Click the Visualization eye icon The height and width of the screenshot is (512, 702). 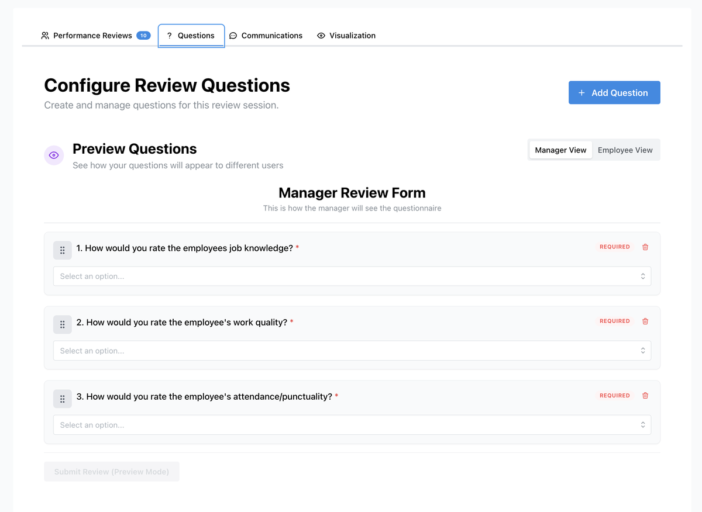(x=321, y=36)
